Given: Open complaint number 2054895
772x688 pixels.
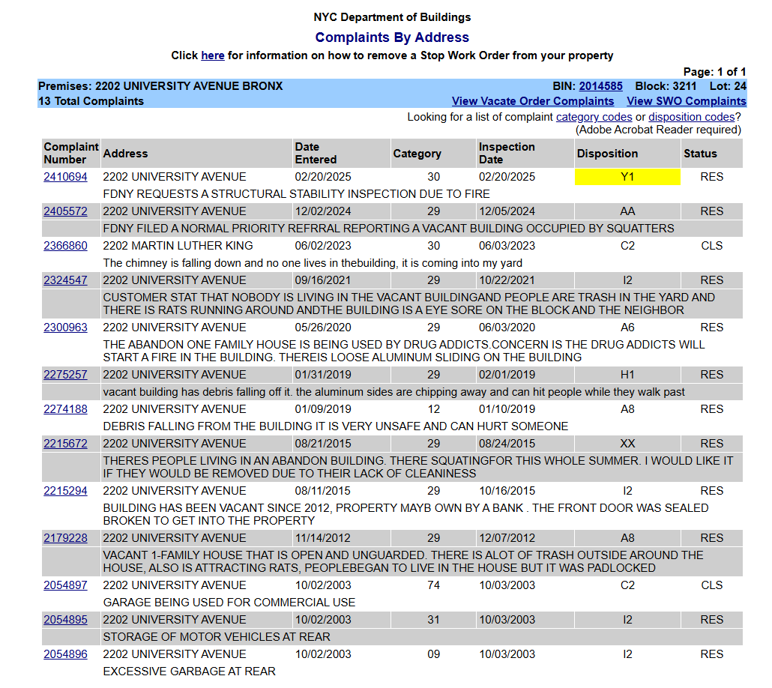Looking at the screenshot, I should tap(65, 620).
